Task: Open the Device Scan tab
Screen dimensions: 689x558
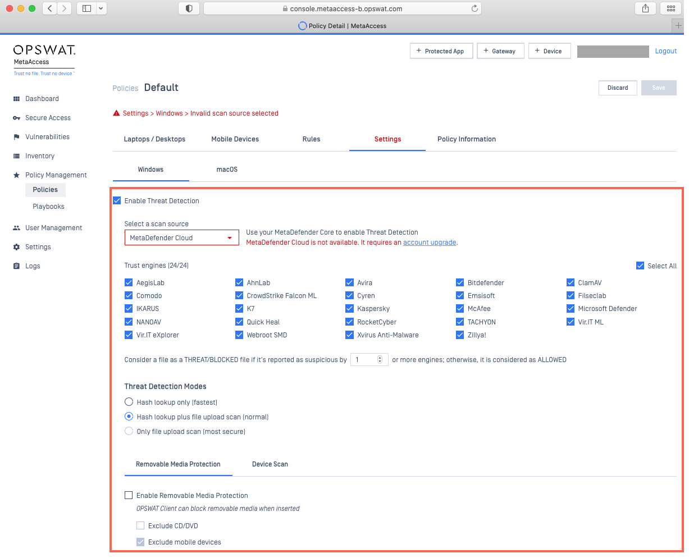Action: 270,464
